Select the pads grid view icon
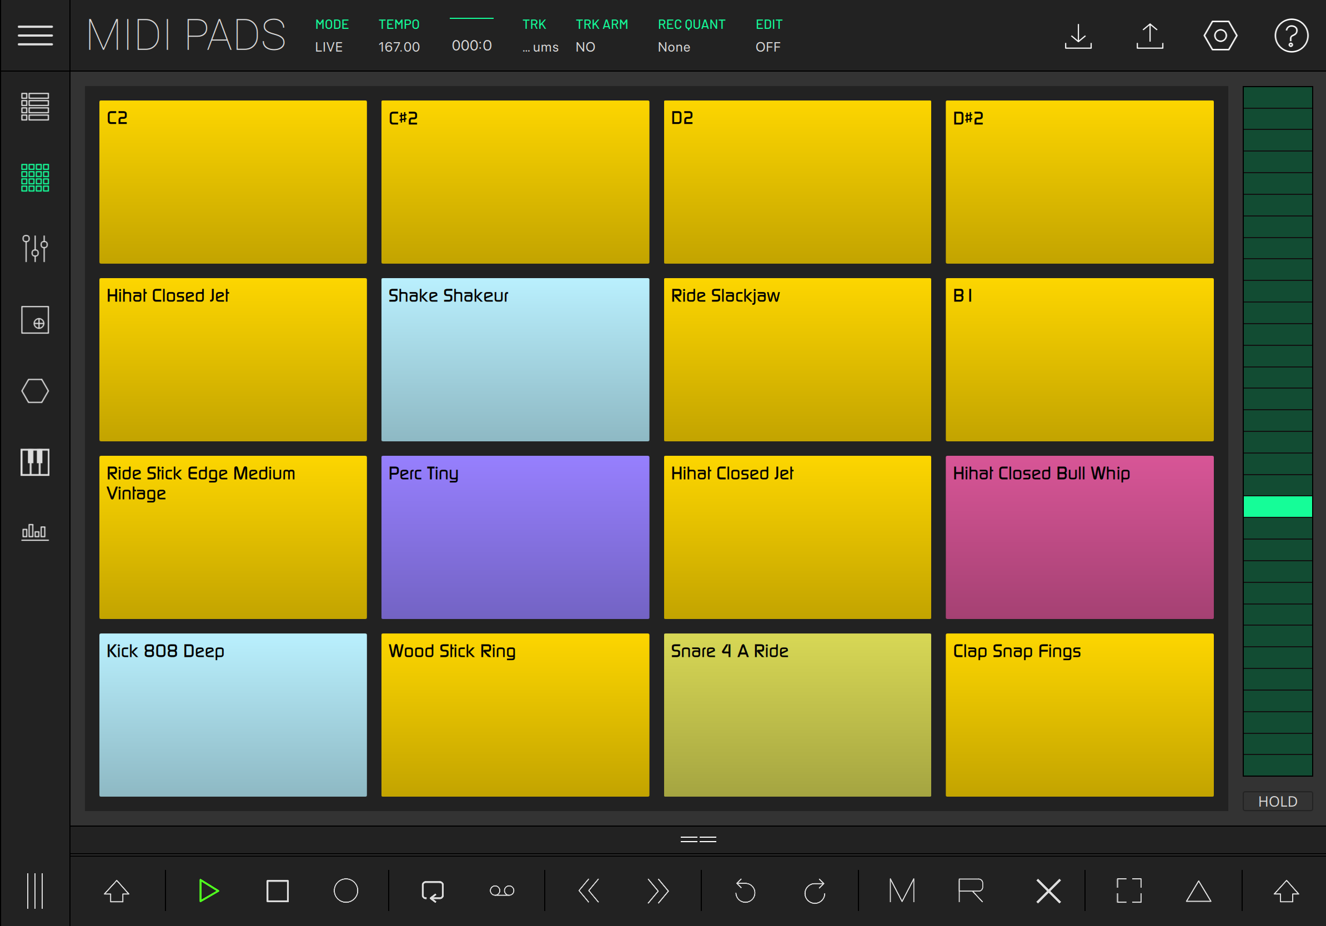 click(x=35, y=178)
